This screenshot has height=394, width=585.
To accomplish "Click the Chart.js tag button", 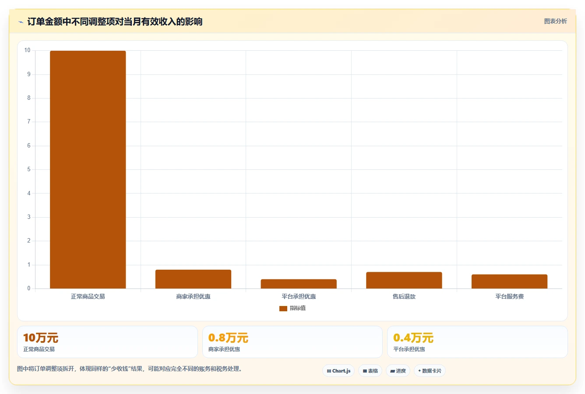I will 338,371.
